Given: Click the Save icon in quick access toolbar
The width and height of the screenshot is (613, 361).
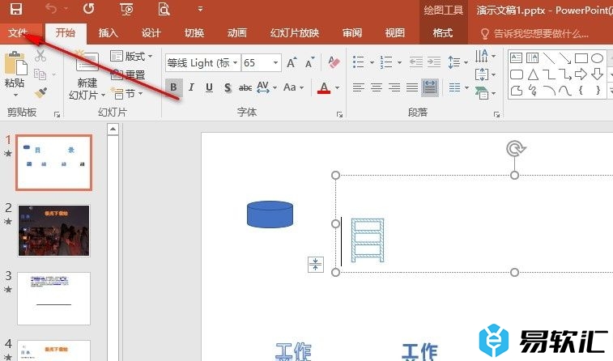Looking at the screenshot, I should point(15,10).
